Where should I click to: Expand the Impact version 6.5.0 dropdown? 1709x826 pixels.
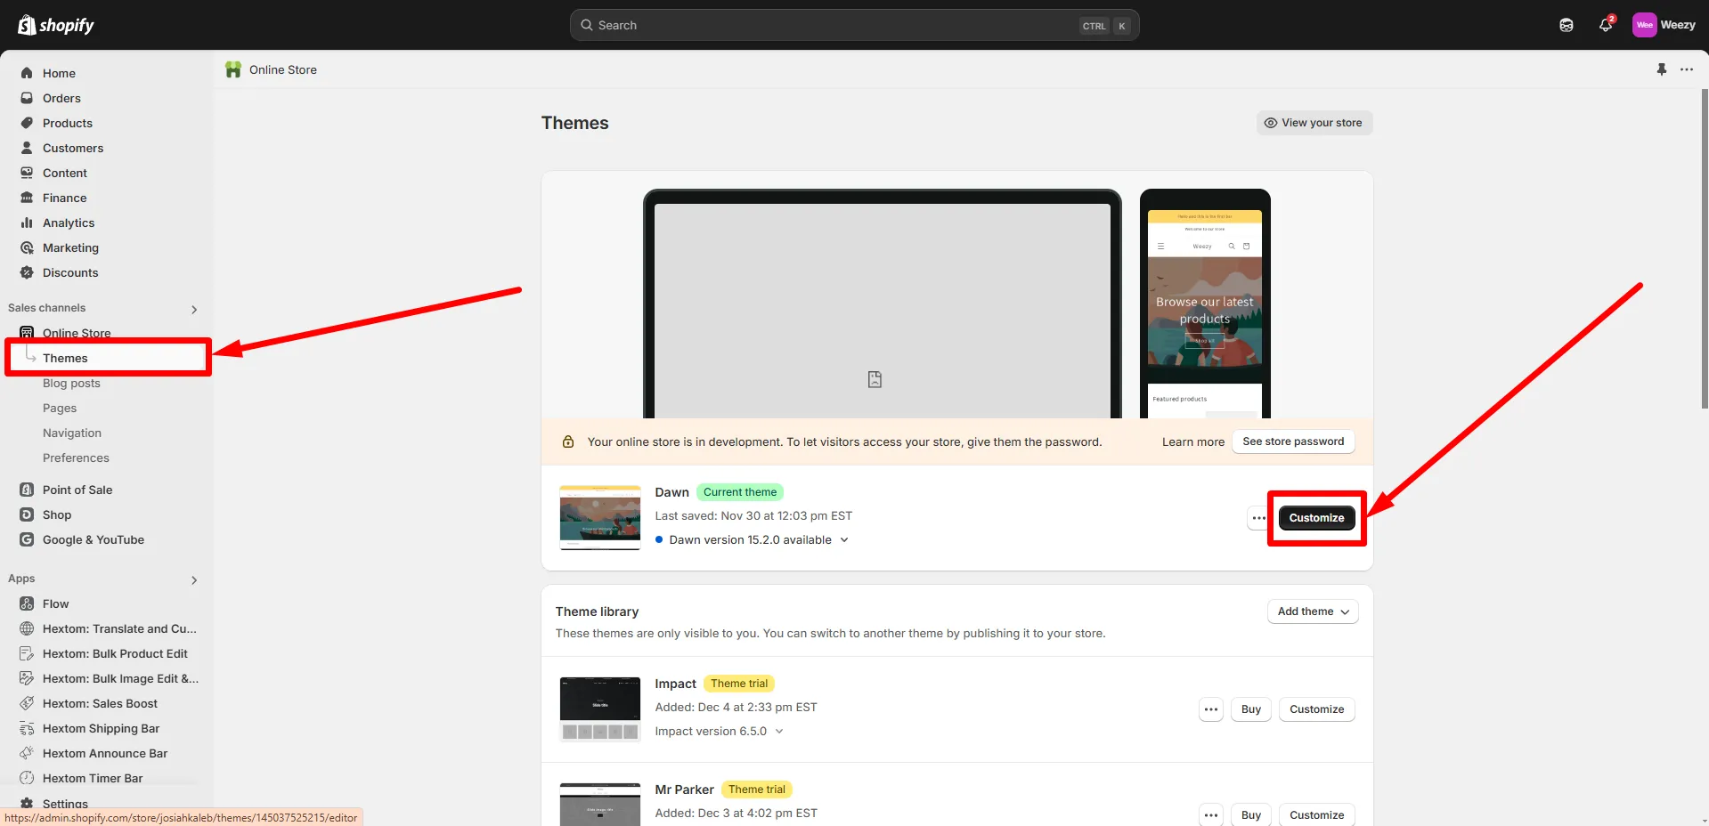pos(779,732)
